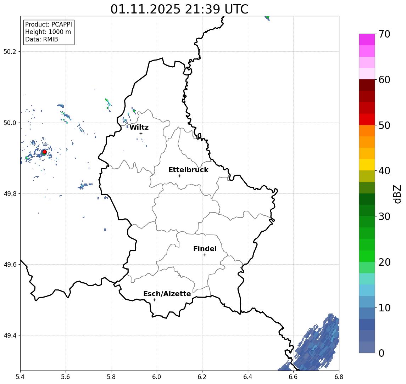Screen dimensions: 406x384
Task: Click the red station marker dot
Action: [45, 152]
